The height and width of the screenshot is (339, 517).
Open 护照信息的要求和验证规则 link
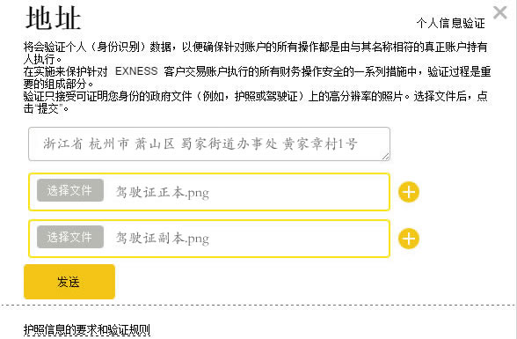[87, 329]
